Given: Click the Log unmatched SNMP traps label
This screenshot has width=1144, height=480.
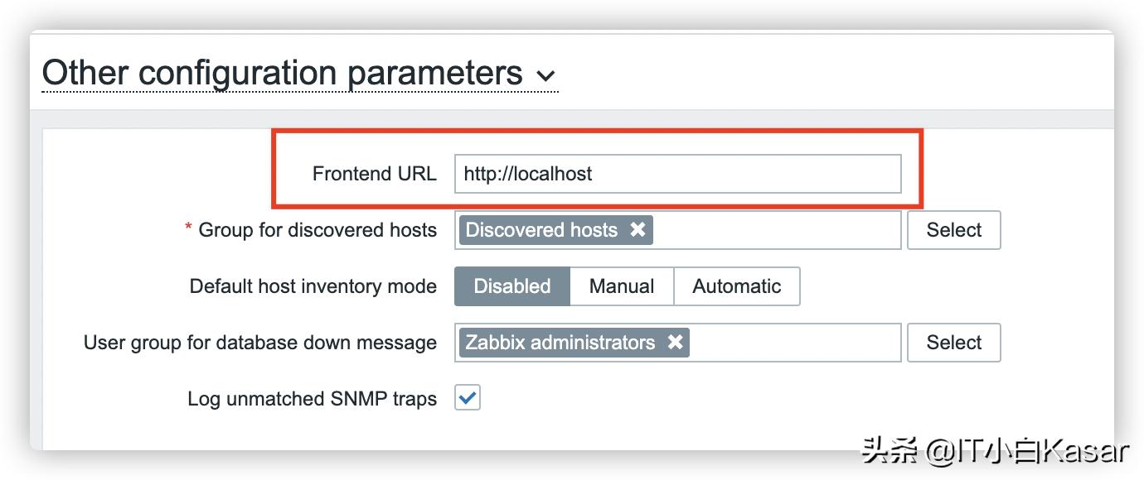Looking at the screenshot, I should click(310, 398).
